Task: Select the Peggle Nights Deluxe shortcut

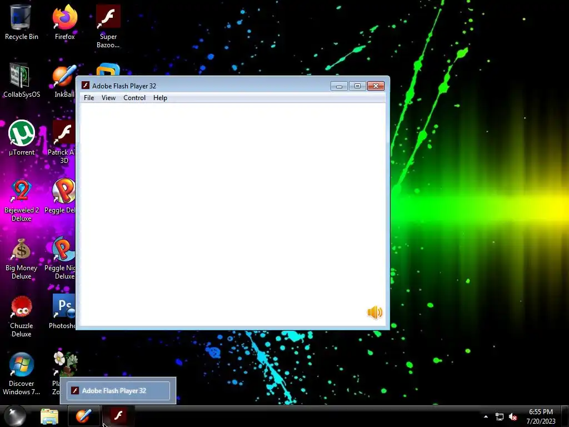Action: click(x=61, y=258)
